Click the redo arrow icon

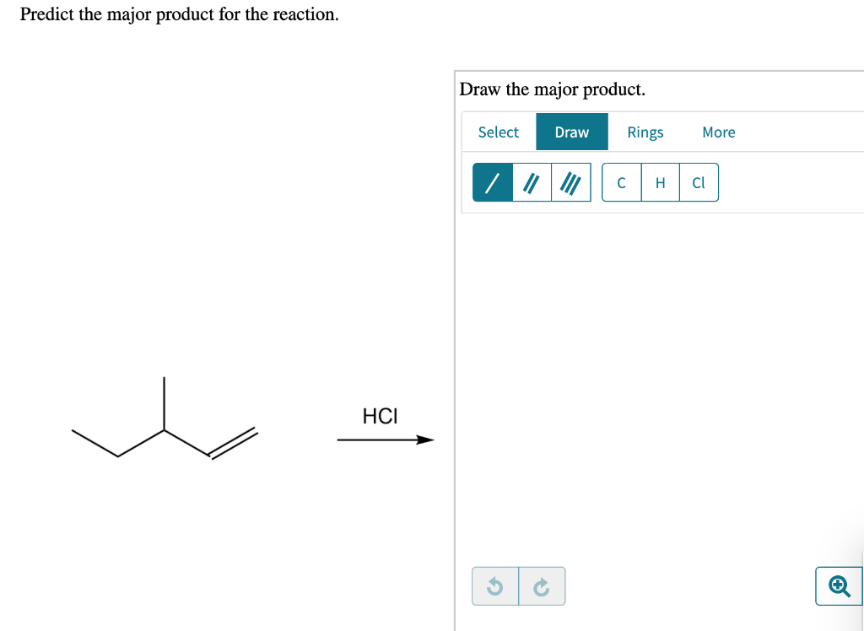pos(541,585)
